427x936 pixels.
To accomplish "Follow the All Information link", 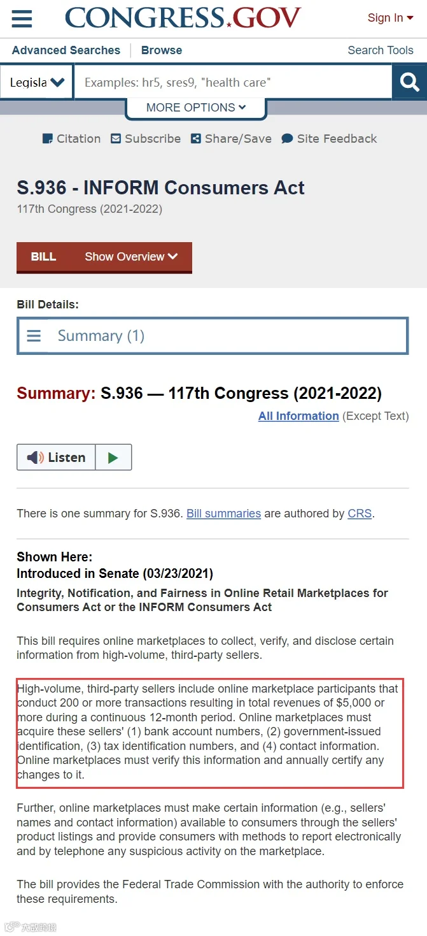I will 298,416.
